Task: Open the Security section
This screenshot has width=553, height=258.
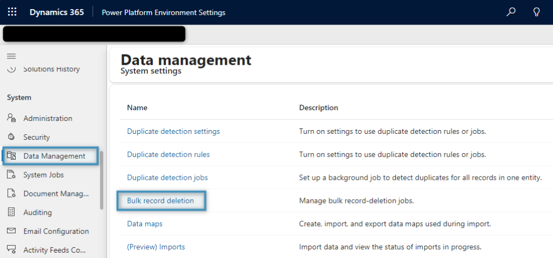Action: (36, 137)
